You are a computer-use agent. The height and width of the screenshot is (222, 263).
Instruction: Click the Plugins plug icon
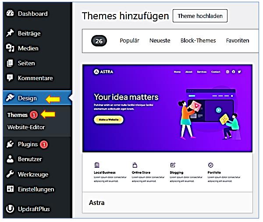point(10,144)
